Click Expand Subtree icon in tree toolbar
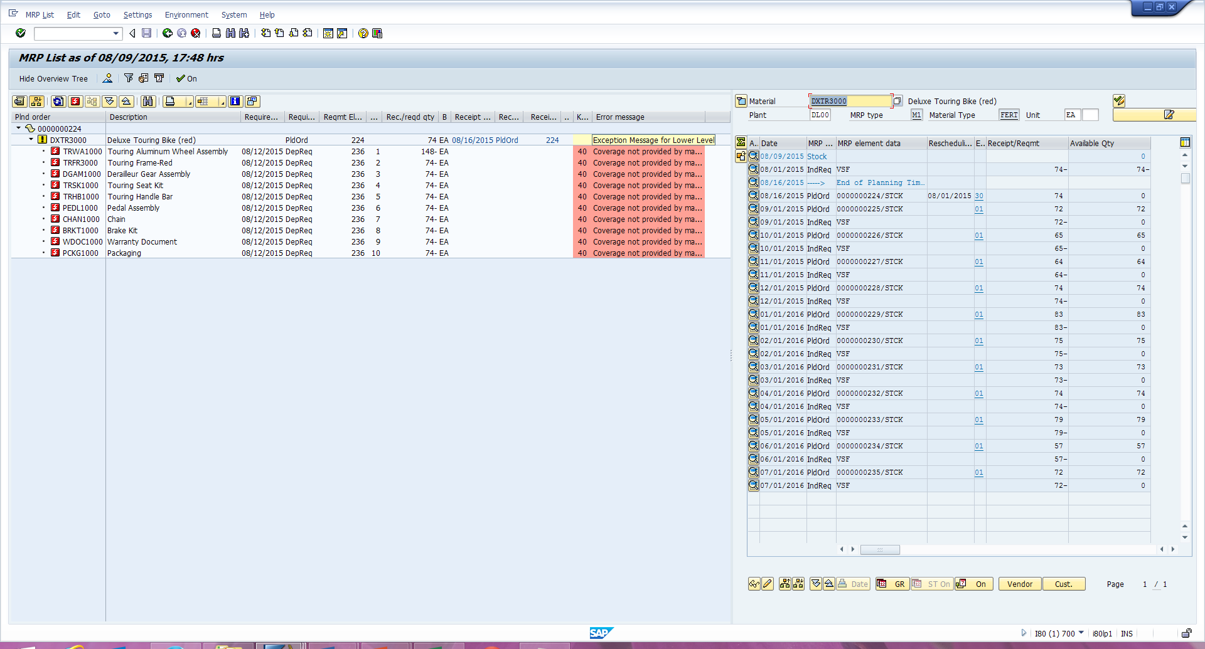This screenshot has height=649, width=1205. click(x=110, y=102)
